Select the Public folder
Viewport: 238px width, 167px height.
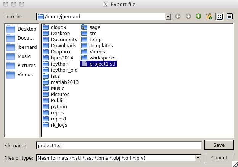click(x=53, y=100)
